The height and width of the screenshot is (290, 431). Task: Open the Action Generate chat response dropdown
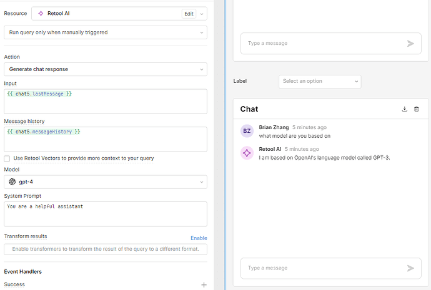tap(106, 69)
